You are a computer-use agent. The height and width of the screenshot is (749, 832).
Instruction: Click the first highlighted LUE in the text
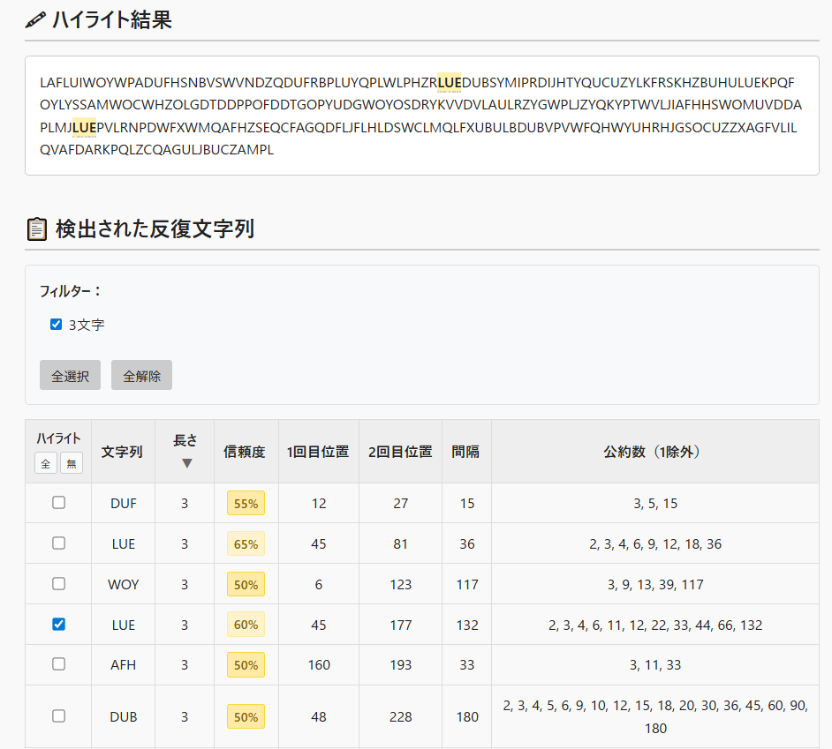pyautogui.click(x=449, y=83)
